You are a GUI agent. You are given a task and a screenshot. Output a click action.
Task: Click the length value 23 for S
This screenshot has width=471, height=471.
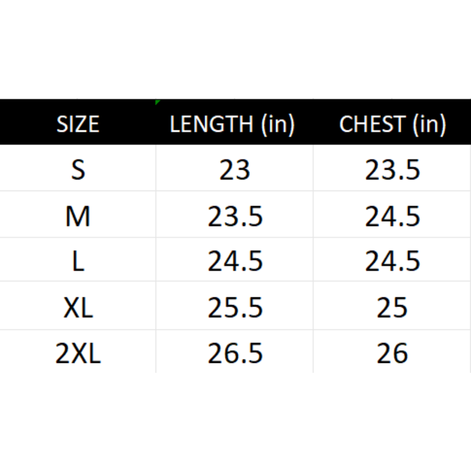[x=235, y=170]
